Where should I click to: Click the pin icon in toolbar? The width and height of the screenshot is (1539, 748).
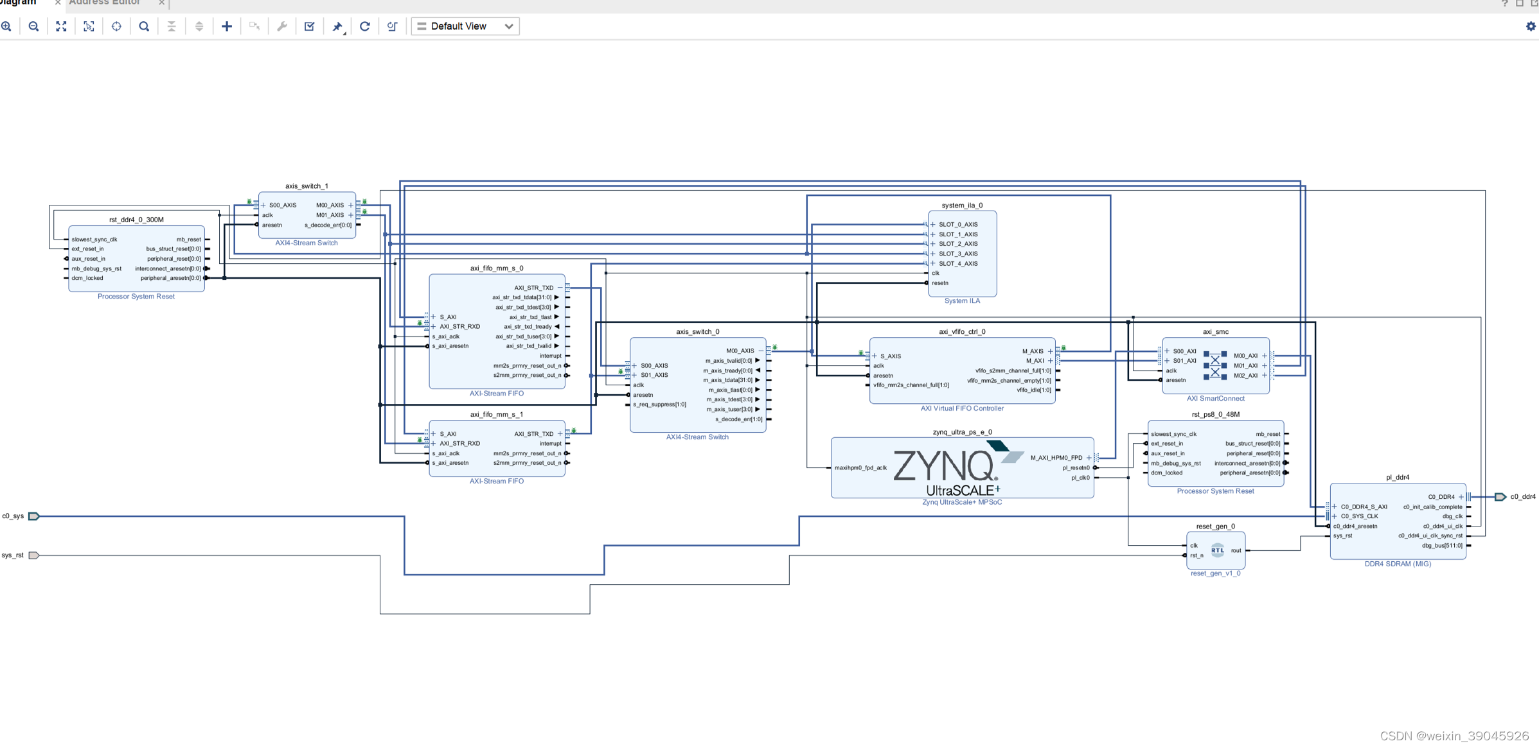pos(337,26)
